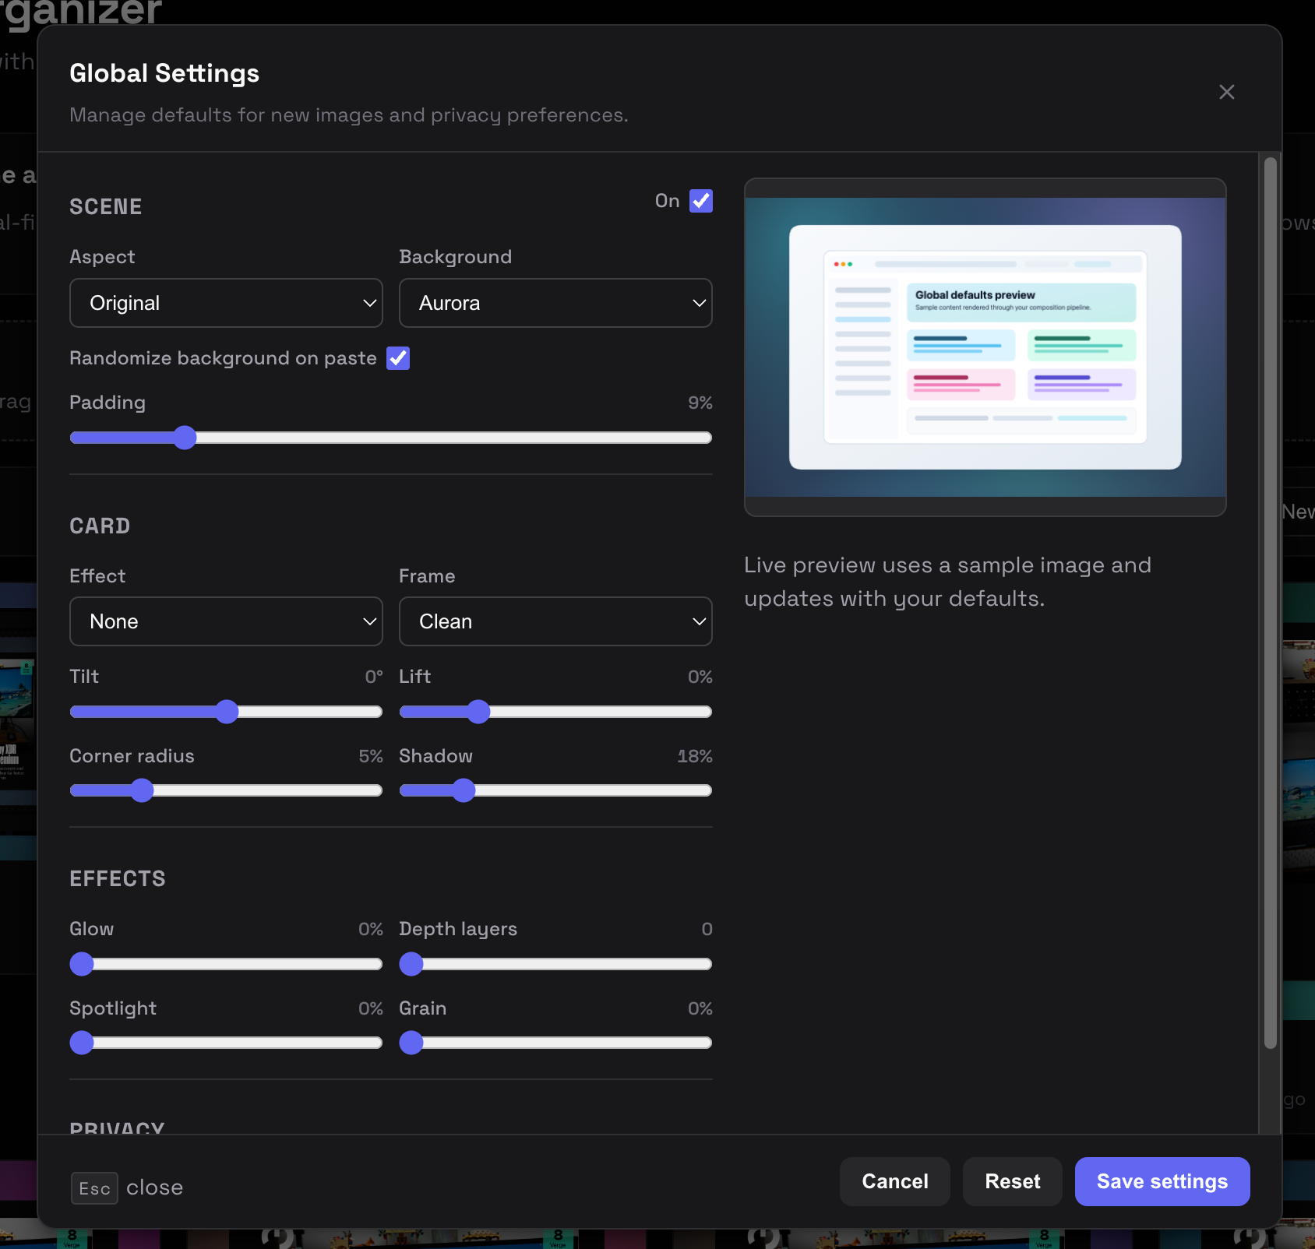Adjust the Padding slider

185,438
